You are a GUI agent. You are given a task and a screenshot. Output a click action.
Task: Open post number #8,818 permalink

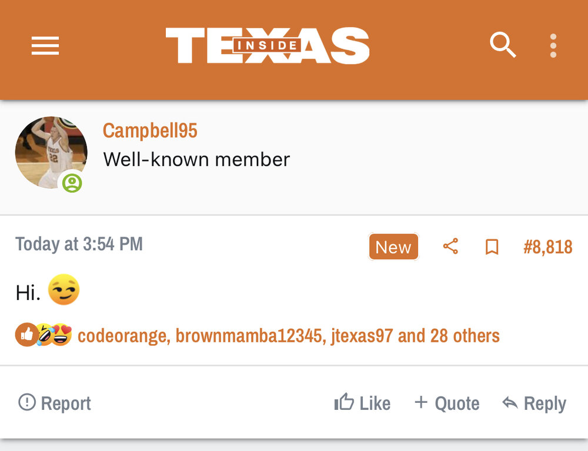pyautogui.click(x=547, y=247)
